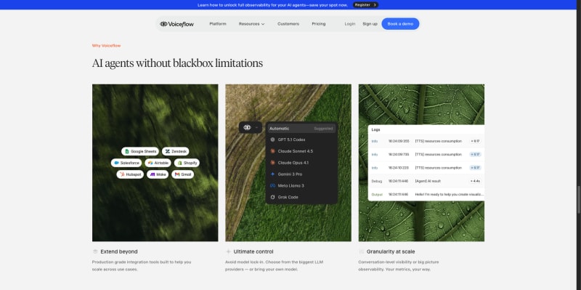
Task: Click the Register button in top banner
Action: [365, 5]
